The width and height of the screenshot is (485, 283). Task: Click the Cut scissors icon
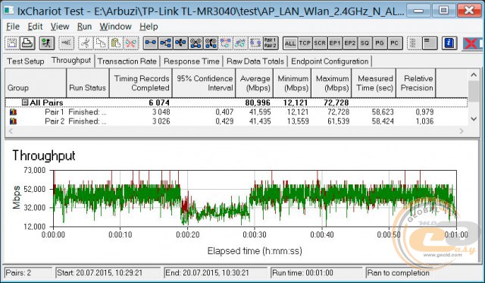coord(86,43)
